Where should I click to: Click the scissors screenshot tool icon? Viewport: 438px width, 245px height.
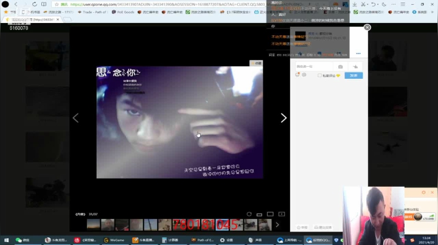(363, 4)
